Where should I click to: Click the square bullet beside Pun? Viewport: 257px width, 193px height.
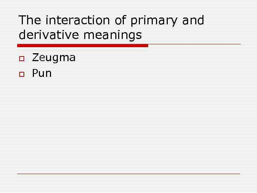coord(21,74)
